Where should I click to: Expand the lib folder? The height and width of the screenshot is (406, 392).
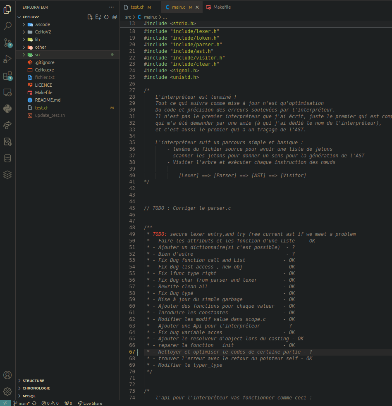[x=24, y=40]
